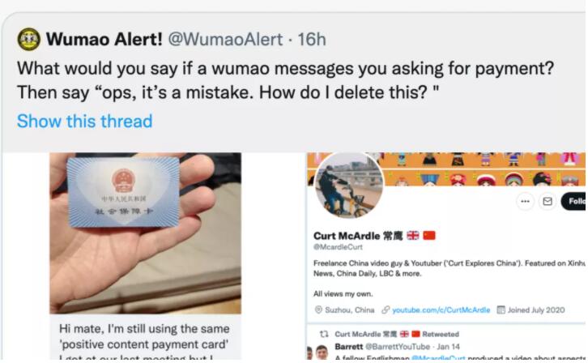The width and height of the screenshot is (588, 363).
Task: Open Barrett's name in the retweeted post
Action: (x=349, y=347)
